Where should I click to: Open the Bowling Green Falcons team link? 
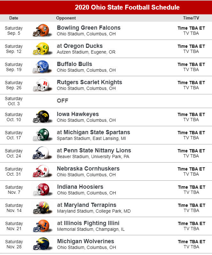tap(89, 28)
